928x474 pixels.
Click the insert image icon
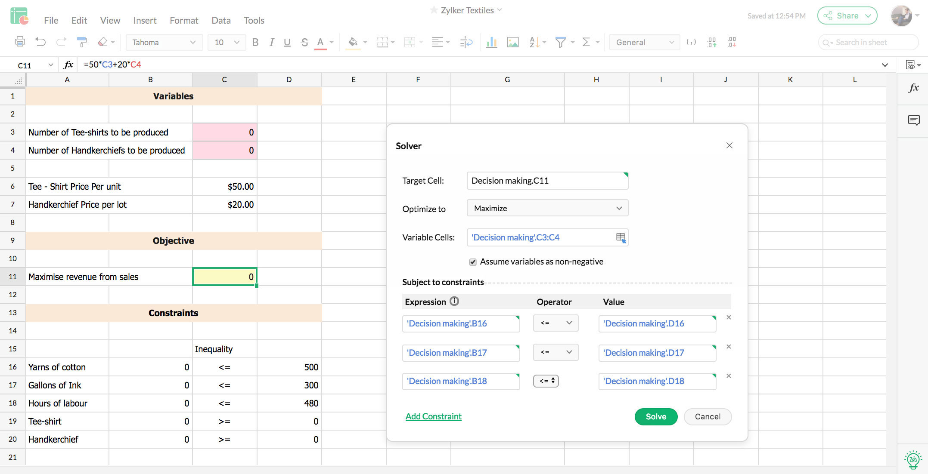coord(512,42)
